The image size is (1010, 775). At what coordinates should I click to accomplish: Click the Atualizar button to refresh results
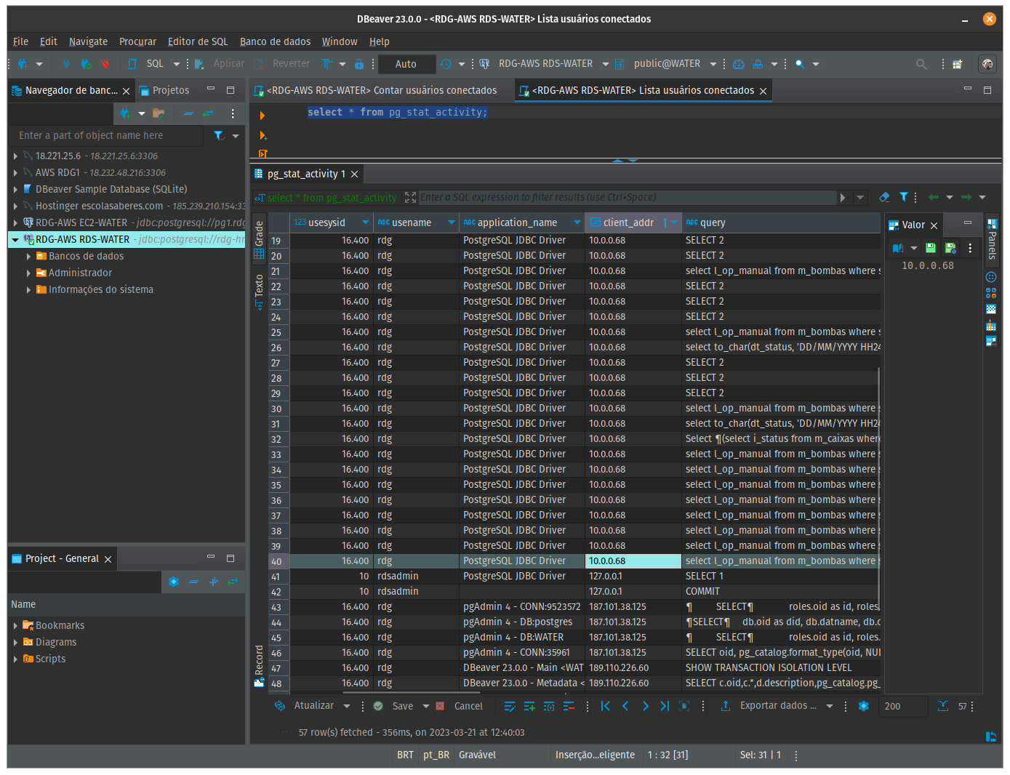[x=313, y=705]
